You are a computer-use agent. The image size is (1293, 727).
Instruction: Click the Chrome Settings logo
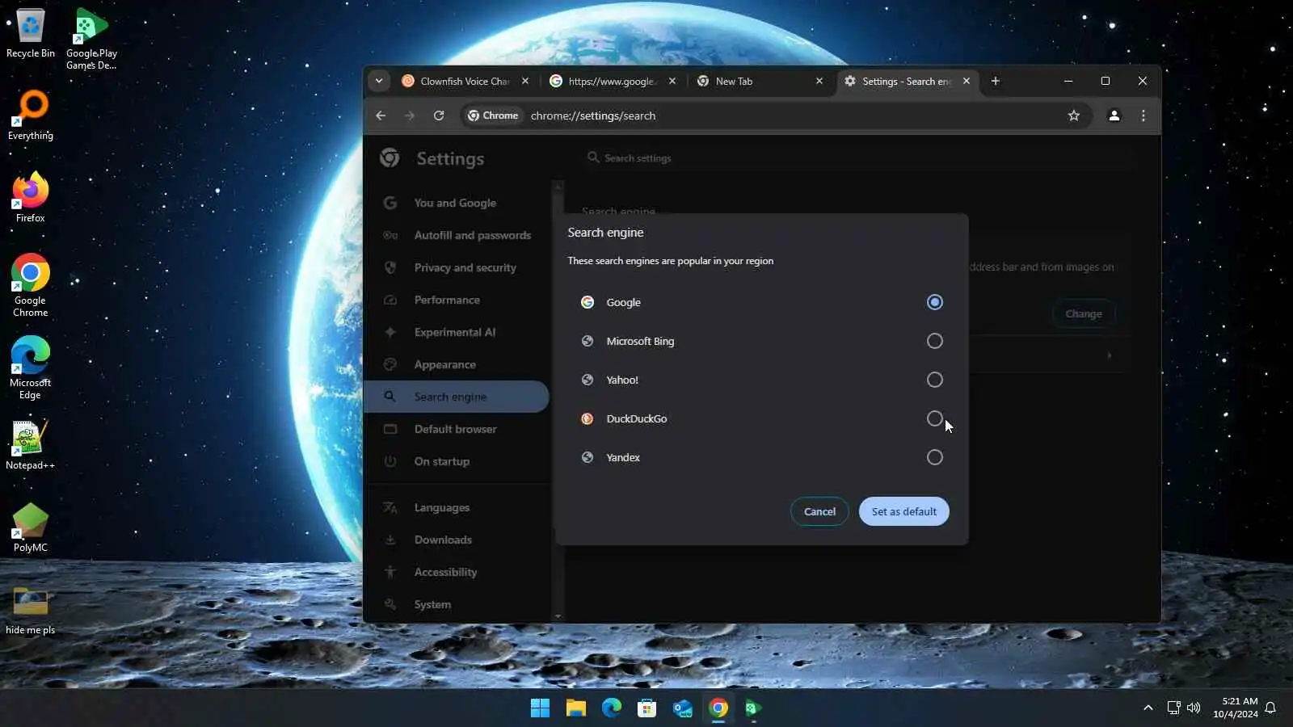pyautogui.click(x=390, y=158)
